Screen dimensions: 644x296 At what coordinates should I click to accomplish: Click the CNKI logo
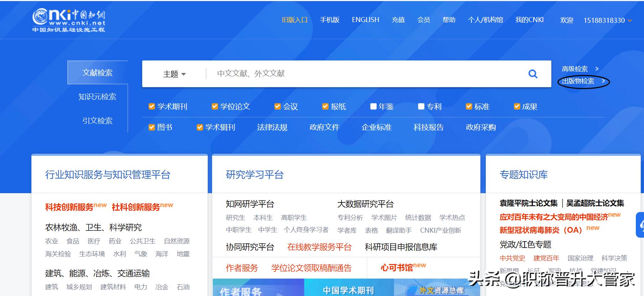pos(69,20)
